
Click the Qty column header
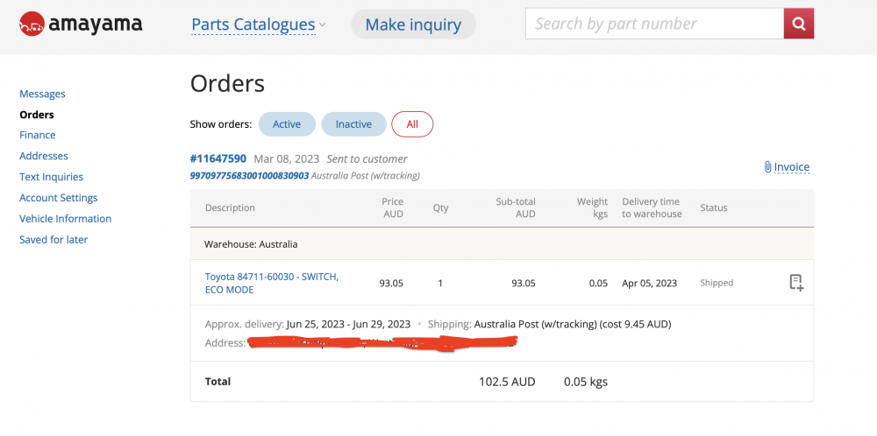pos(441,207)
